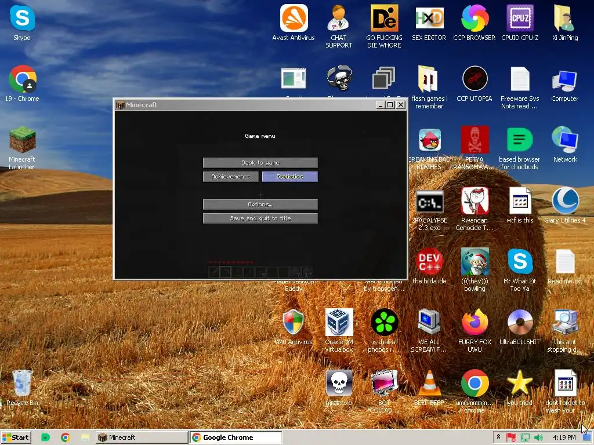Select the Oracle VM Virtualbox icon
The height and width of the screenshot is (445, 594).
click(339, 331)
